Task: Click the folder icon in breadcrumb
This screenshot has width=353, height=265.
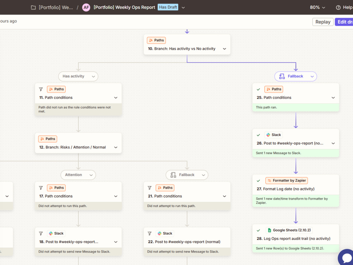Action: click(x=33, y=7)
